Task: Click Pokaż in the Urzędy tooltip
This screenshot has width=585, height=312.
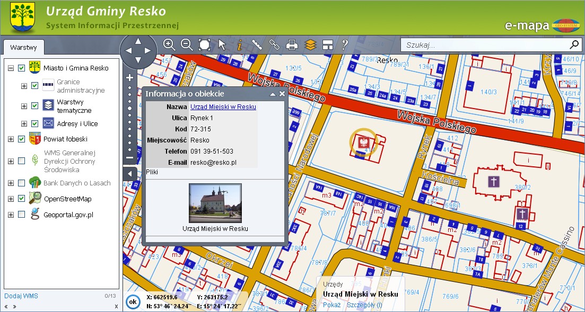Action: click(331, 305)
